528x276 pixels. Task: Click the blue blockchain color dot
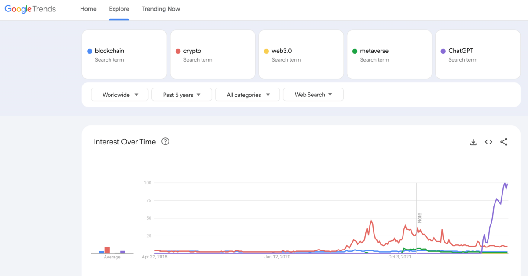pos(90,52)
